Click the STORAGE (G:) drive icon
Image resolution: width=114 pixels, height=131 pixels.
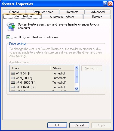tap(13, 87)
